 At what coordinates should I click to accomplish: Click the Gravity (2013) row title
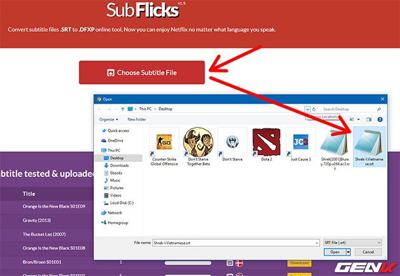(37, 220)
